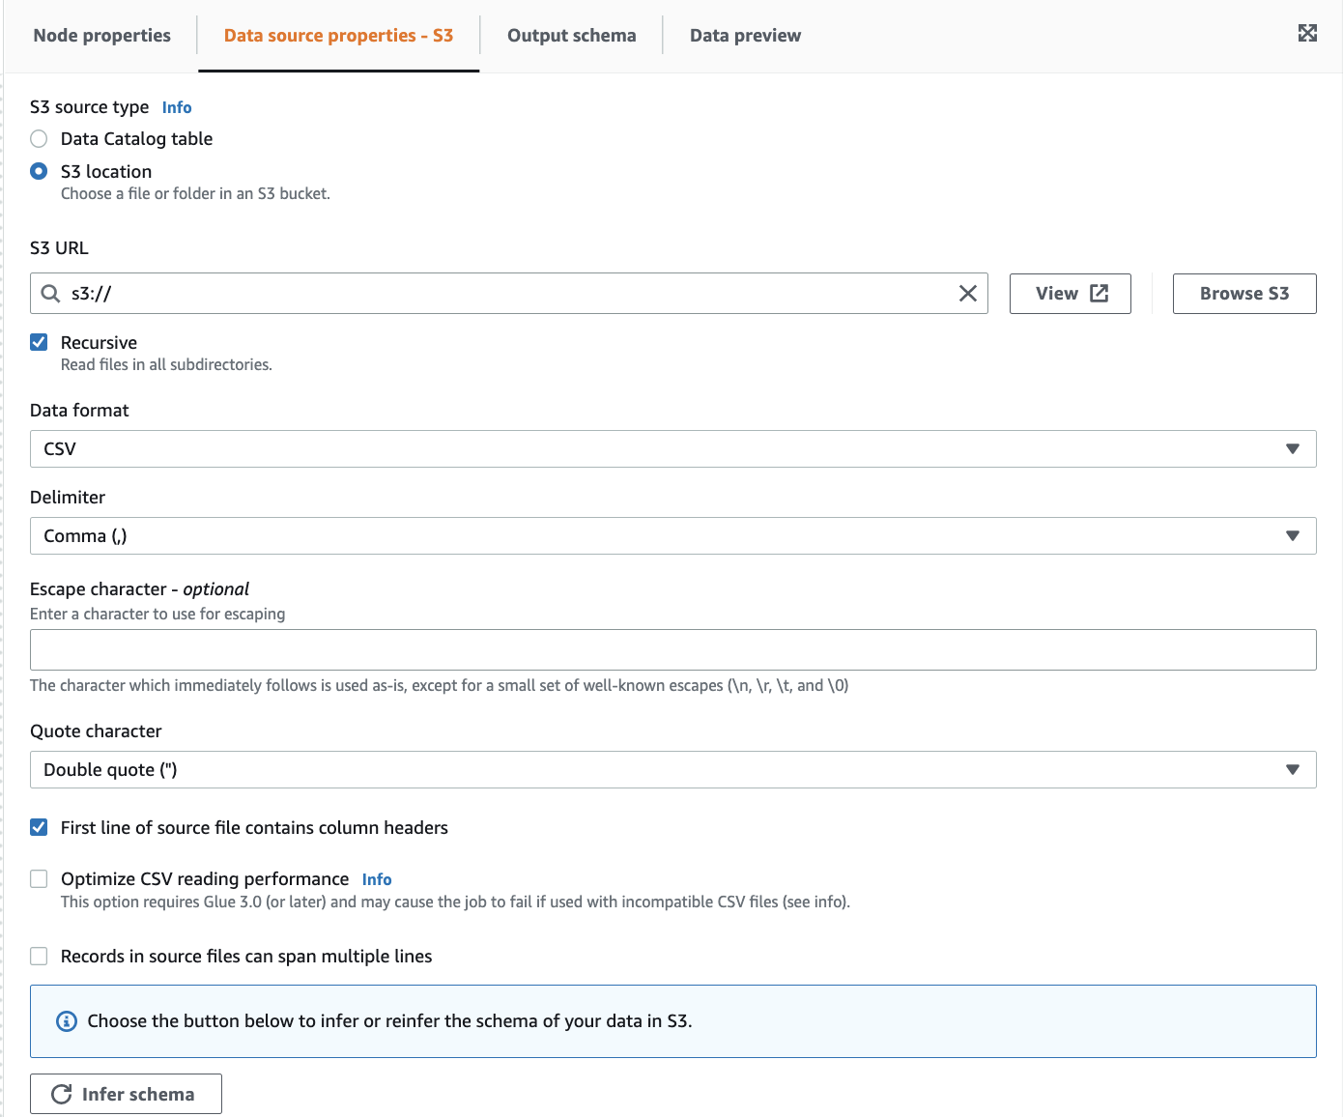
Task: Clear the S3 URL with the X icon
Action: coord(967,294)
